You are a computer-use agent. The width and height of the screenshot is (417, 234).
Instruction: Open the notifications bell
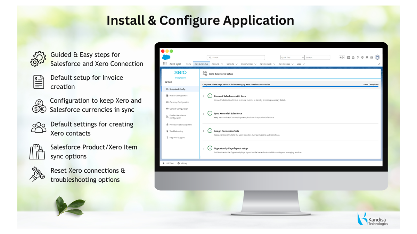(367, 58)
